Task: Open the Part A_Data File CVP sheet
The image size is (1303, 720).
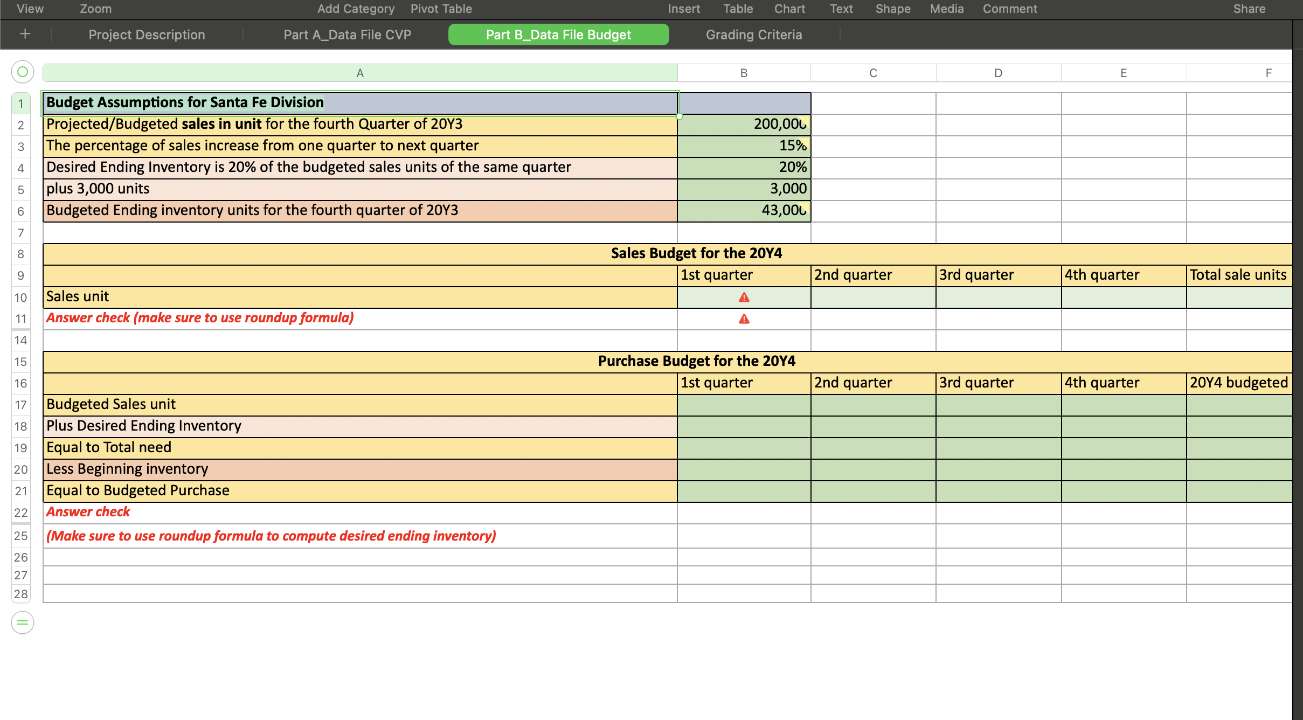Action: (348, 34)
